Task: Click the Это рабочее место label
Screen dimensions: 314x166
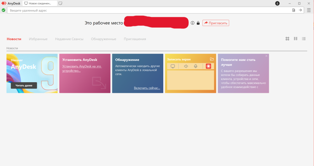Action: pos(104,23)
